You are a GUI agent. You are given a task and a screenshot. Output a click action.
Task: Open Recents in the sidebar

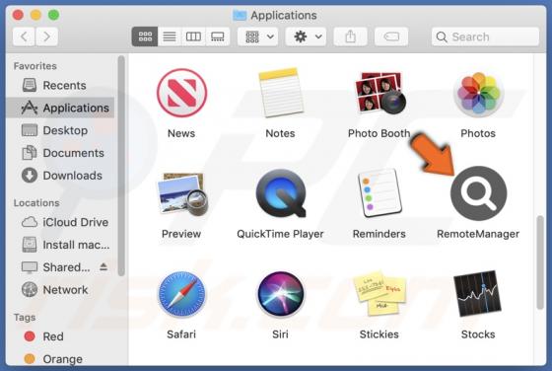[60, 85]
